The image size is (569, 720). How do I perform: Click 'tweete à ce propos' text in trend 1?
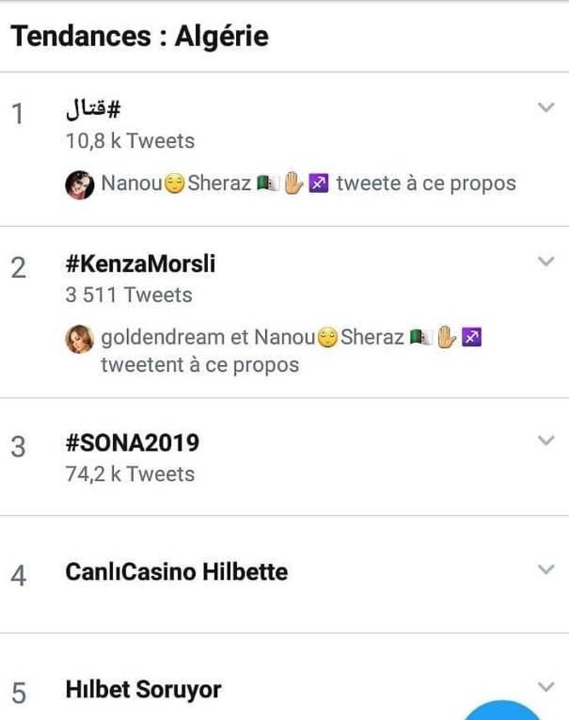[x=426, y=184]
